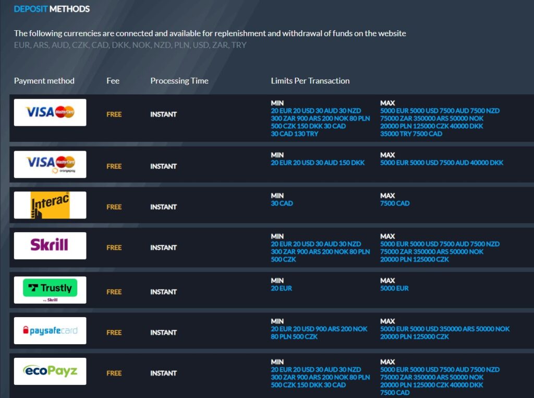
Task: Click the MAX label in the Trustly row
Action: click(x=387, y=281)
